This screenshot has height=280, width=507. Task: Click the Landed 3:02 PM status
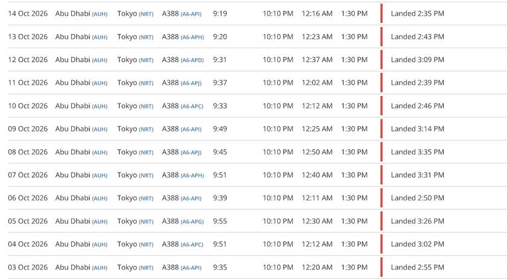click(418, 244)
